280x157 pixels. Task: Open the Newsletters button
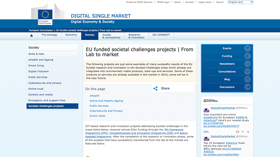[227, 64]
